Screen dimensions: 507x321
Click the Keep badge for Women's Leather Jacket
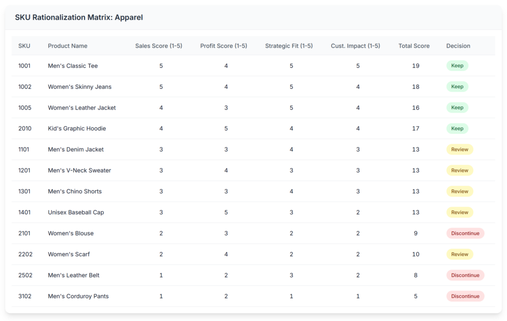pyautogui.click(x=457, y=107)
